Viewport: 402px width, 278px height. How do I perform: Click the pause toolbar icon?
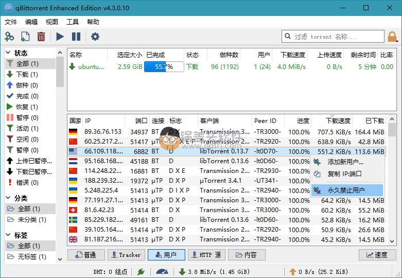pyautogui.click(x=76, y=37)
